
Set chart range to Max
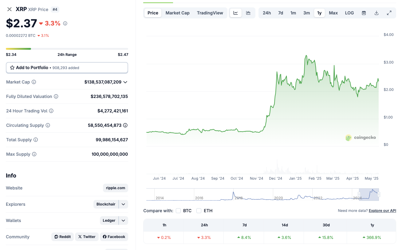pyautogui.click(x=333, y=13)
